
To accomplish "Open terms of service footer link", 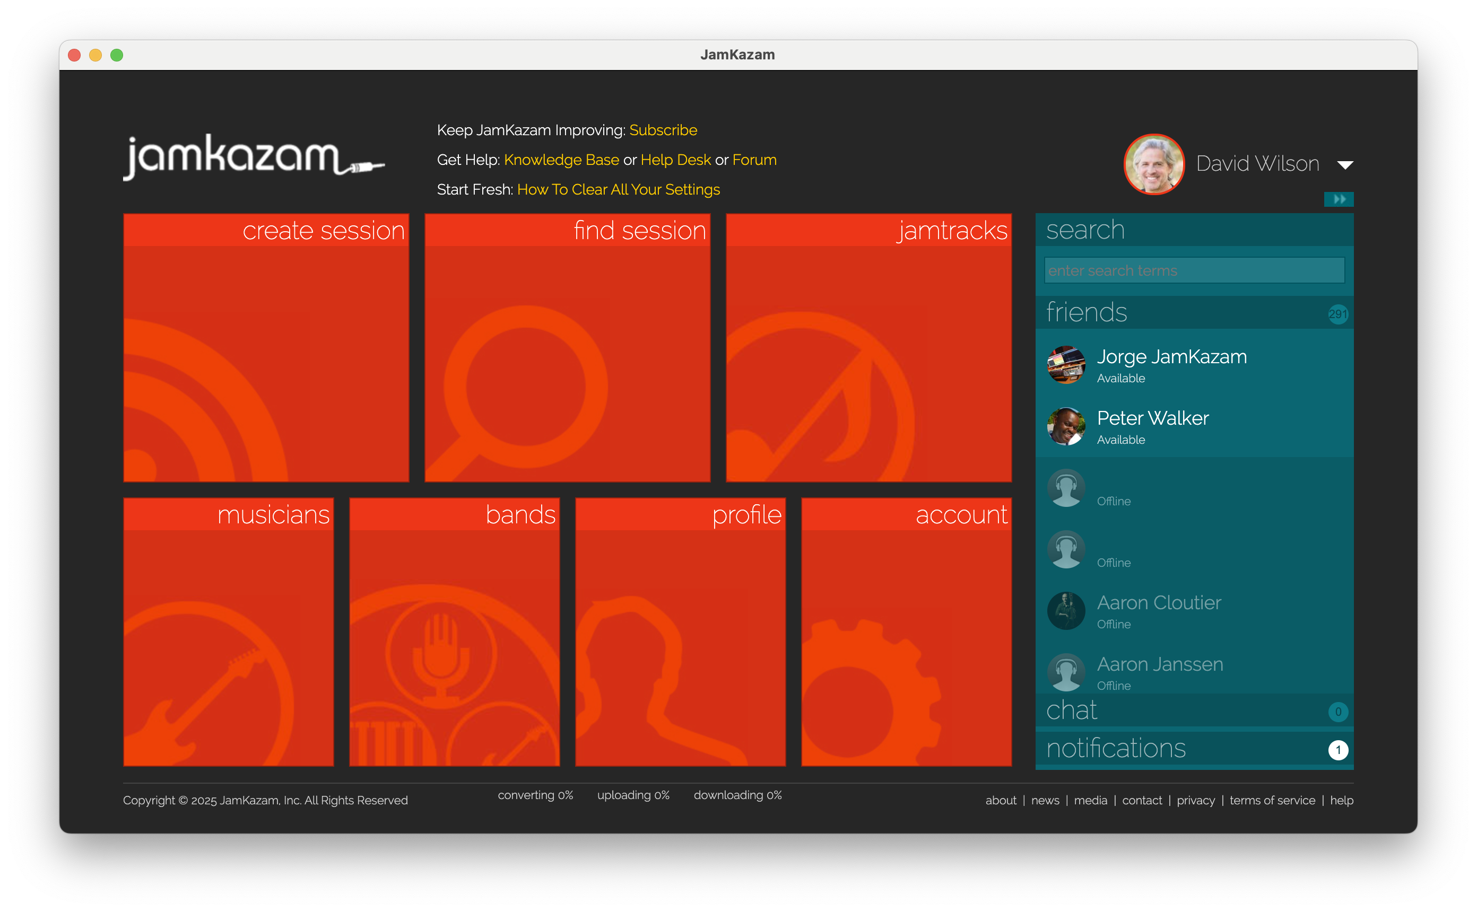I will coord(1272,801).
